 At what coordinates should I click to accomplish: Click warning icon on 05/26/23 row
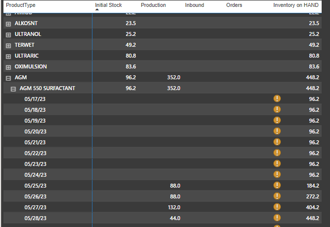277,196
